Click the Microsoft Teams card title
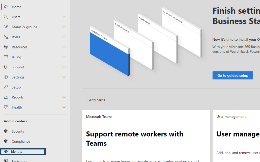 pos(99,117)
